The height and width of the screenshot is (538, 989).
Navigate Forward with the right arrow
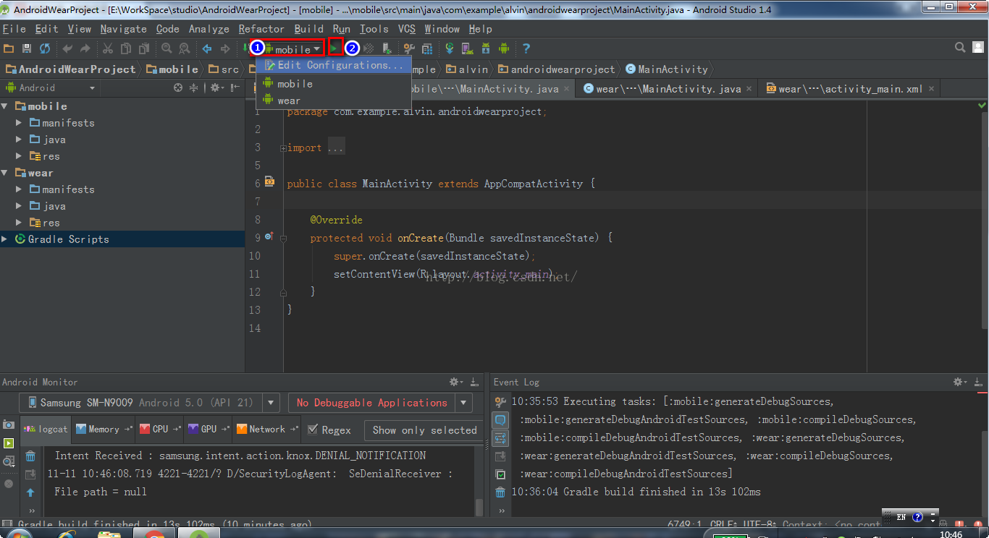coord(224,48)
